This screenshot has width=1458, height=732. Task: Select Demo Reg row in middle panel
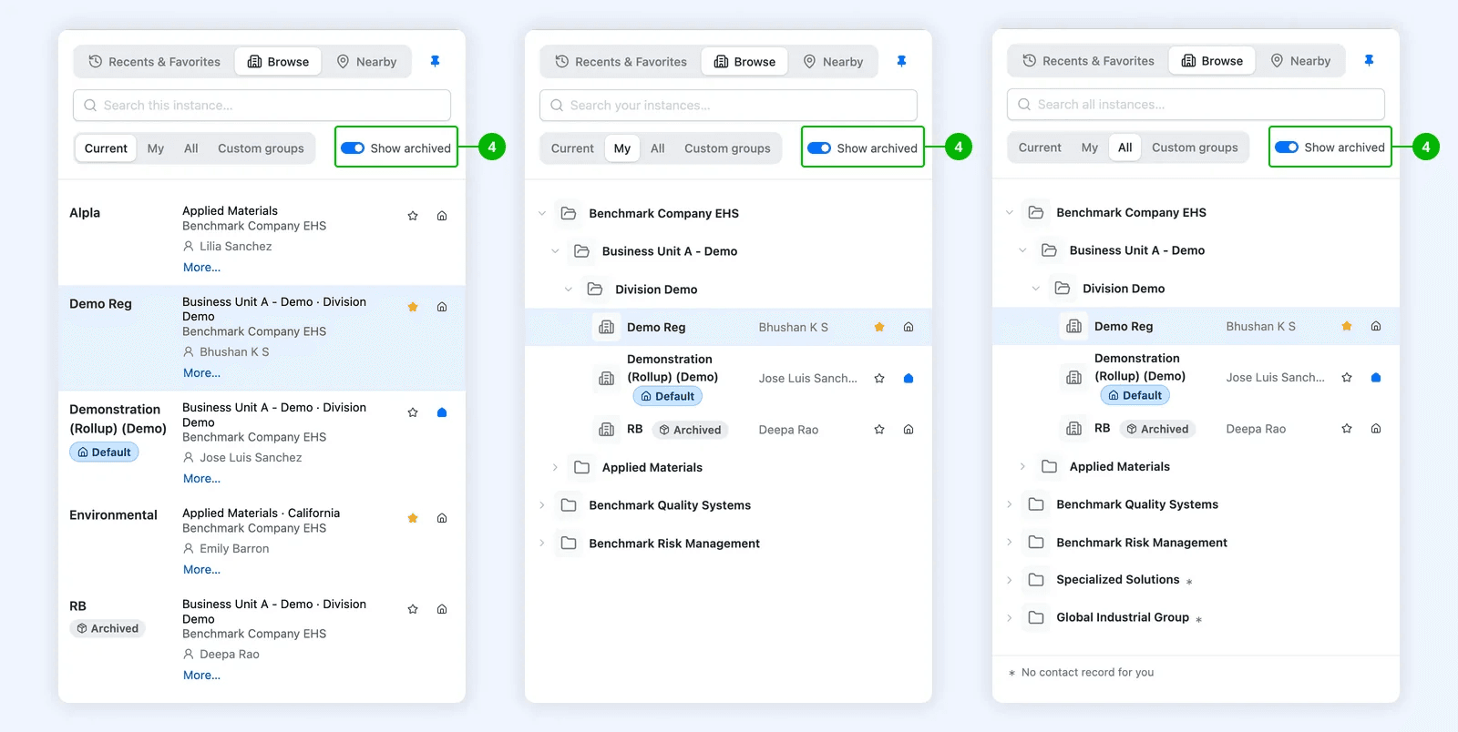(x=728, y=327)
